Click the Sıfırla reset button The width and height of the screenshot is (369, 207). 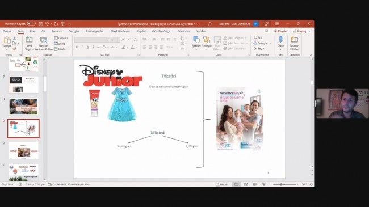click(60, 44)
